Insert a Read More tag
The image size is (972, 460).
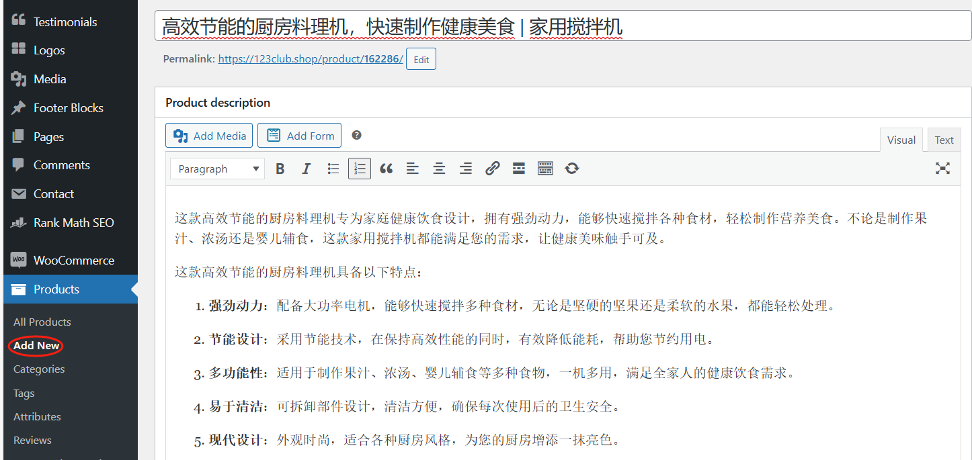tap(518, 169)
